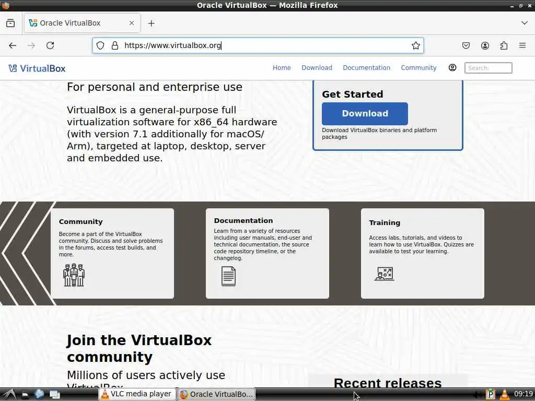
Task: Open the tracking protection shield icon
Action: [x=100, y=45]
